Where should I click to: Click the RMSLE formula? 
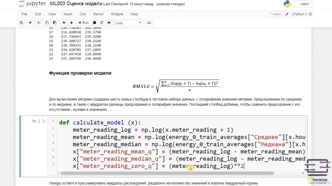tap(176, 86)
